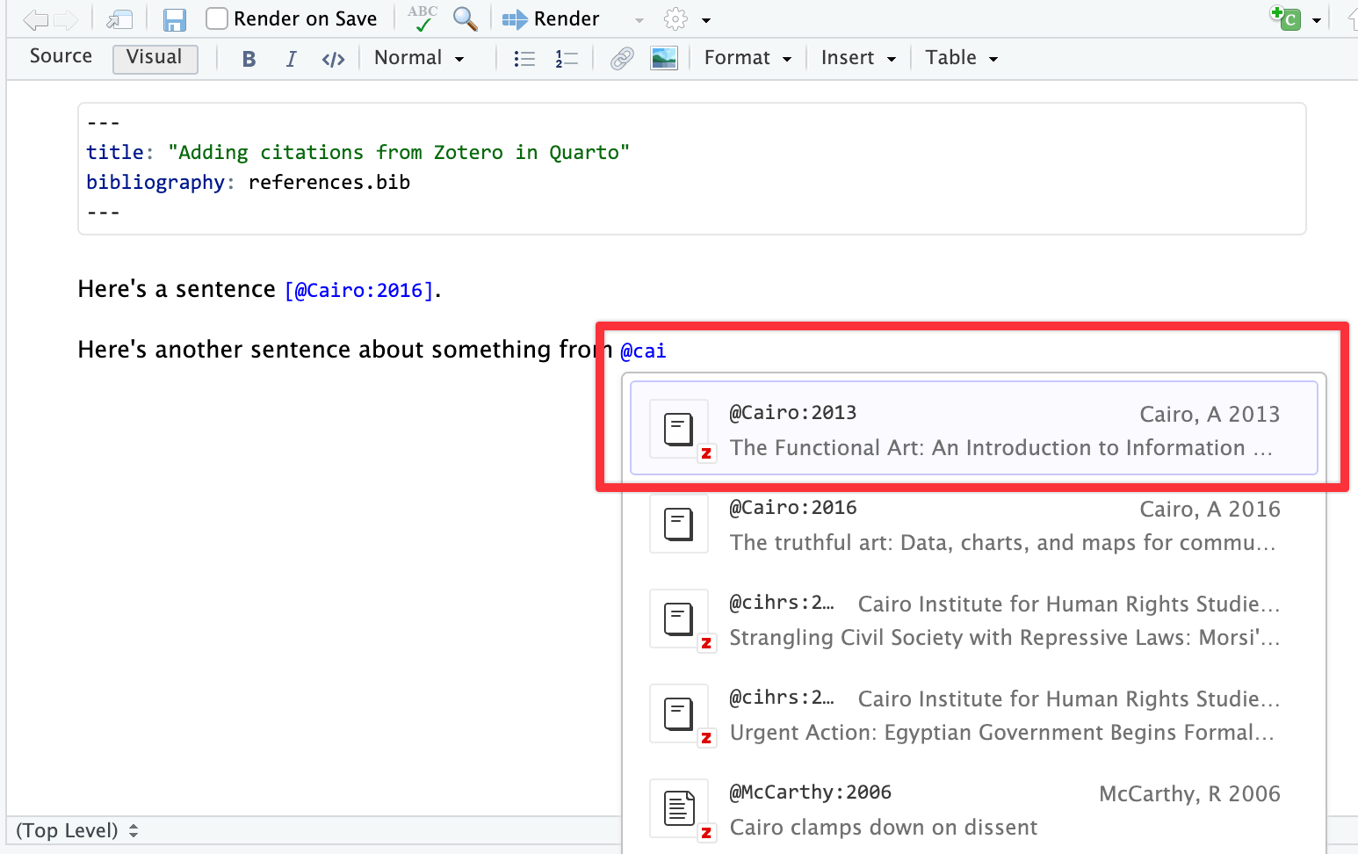The image size is (1358, 854).
Task: Expand the (Top Level) outline selector
Action: pyautogui.click(x=77, y=830)
